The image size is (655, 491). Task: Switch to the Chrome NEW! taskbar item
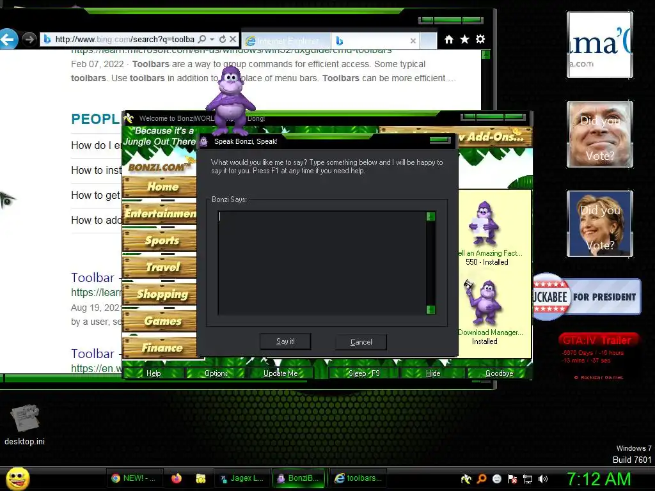click(134, 478)
